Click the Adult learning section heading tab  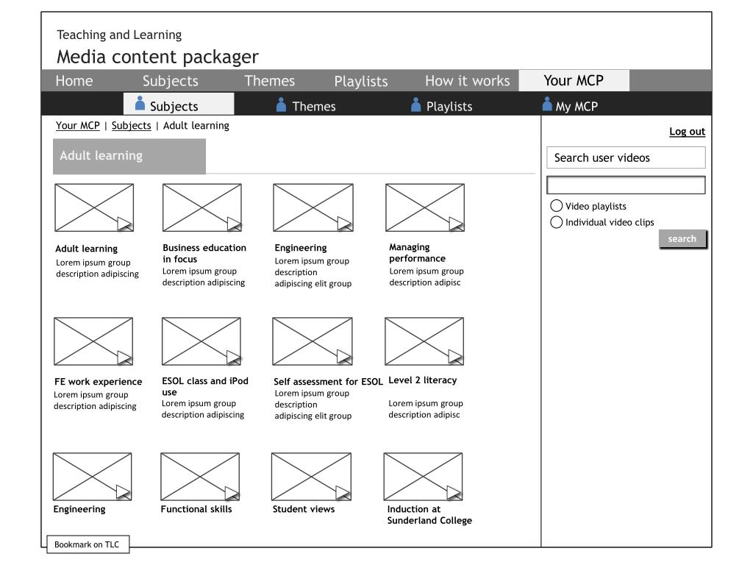129,156
